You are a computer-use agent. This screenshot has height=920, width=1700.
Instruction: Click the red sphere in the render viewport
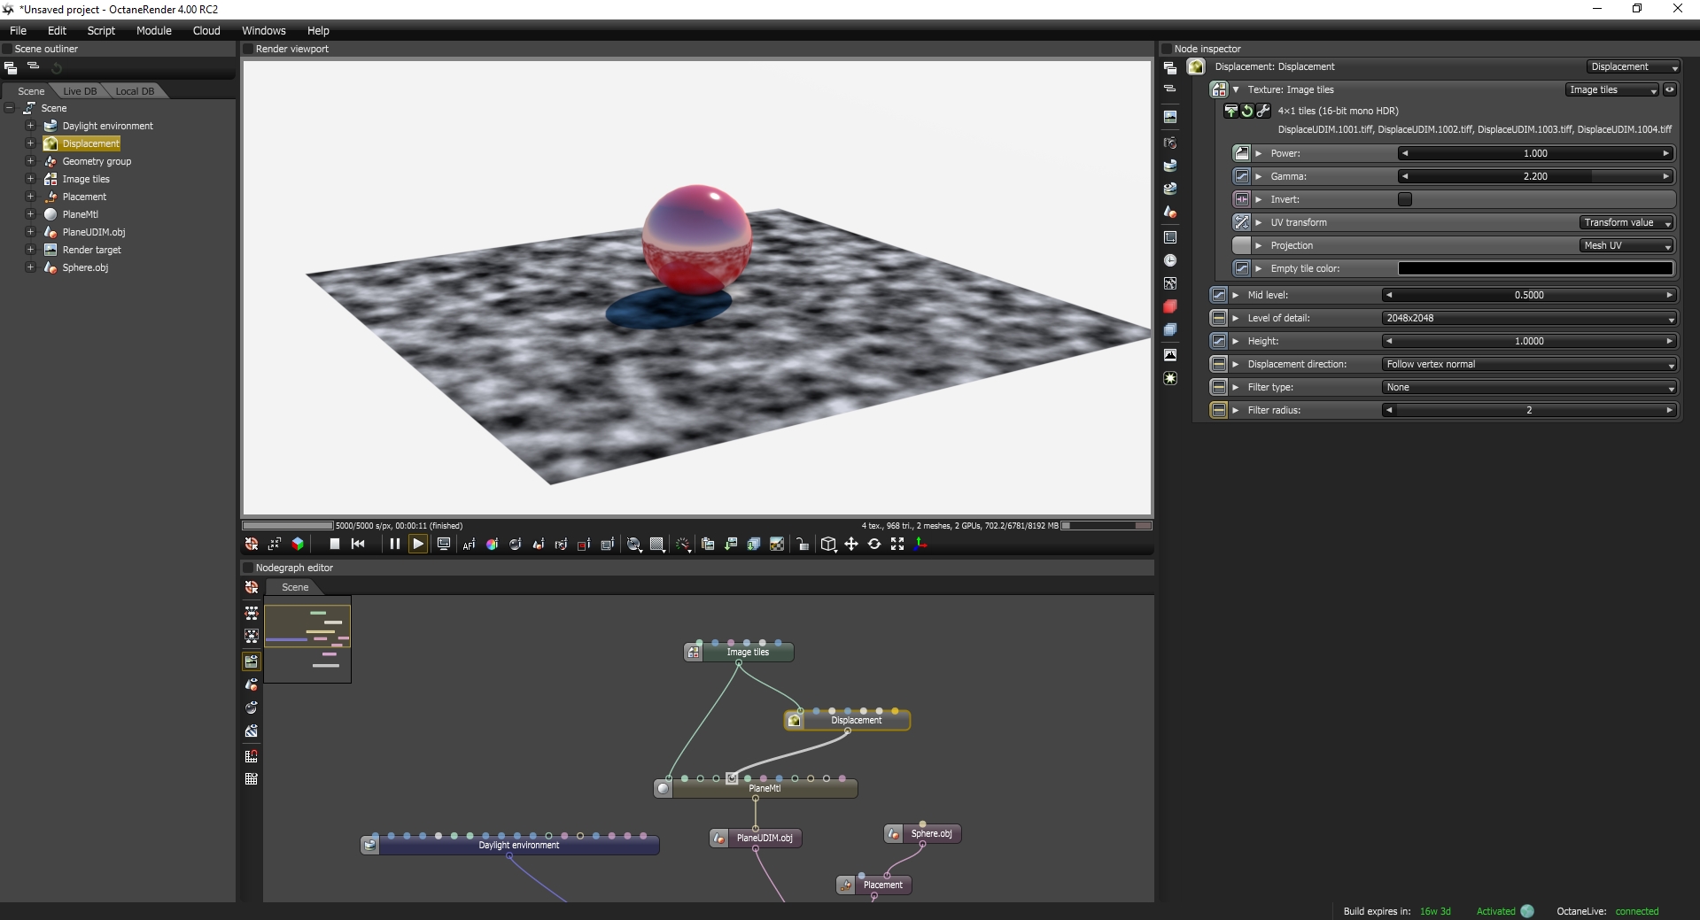697,240
